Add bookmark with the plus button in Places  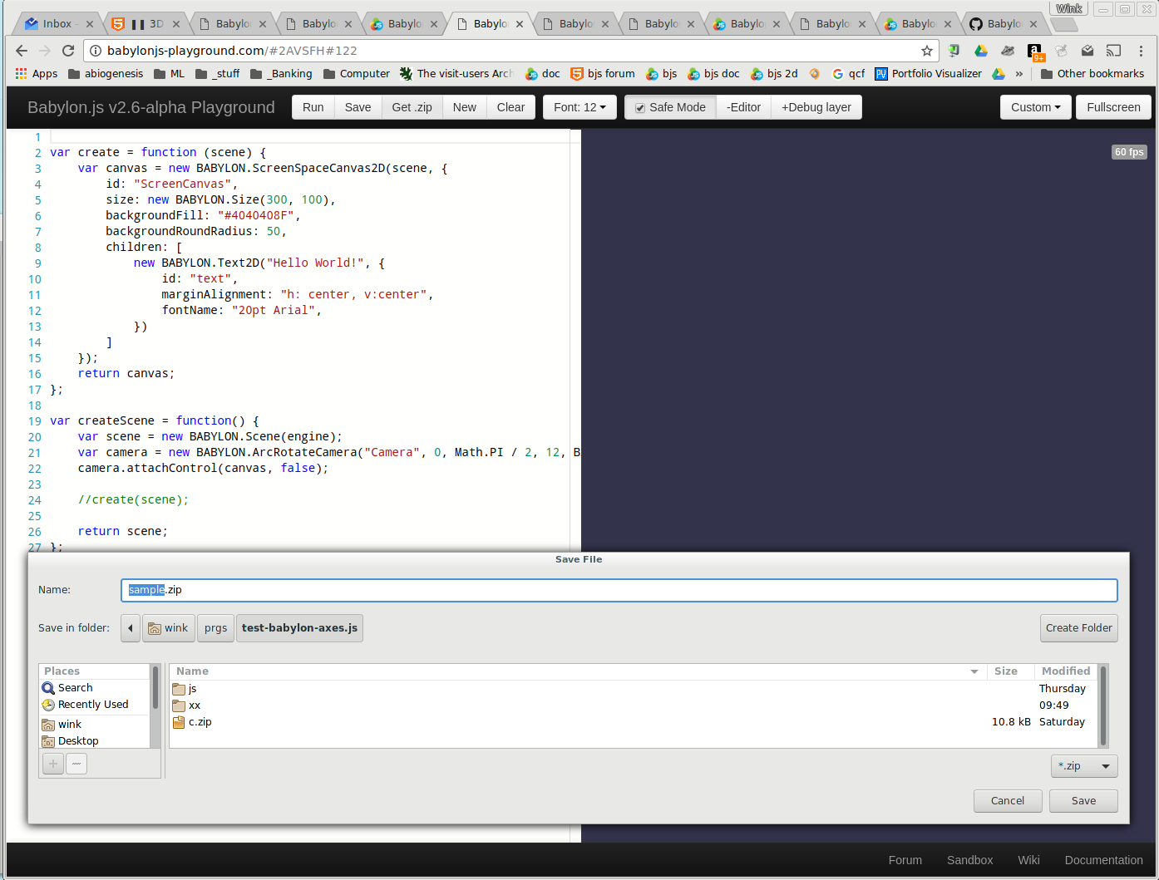tap(53, 764)
